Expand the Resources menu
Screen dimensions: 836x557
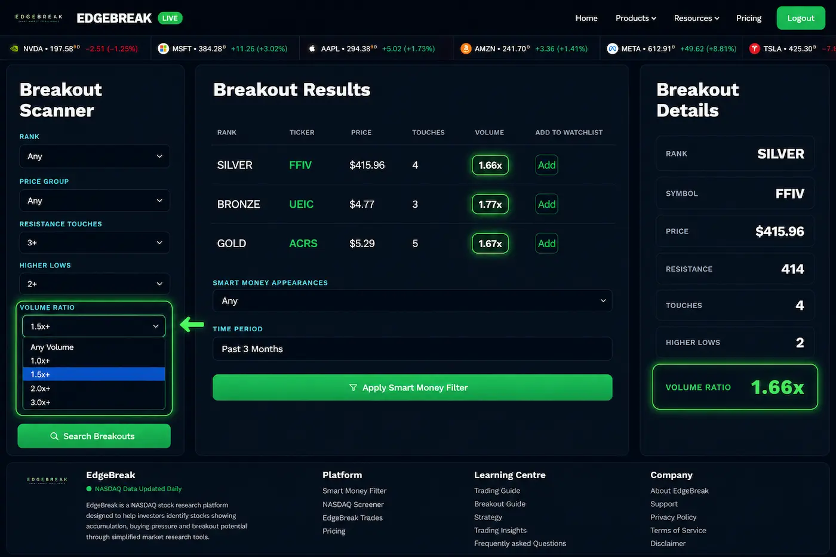[x=696, y=18]
